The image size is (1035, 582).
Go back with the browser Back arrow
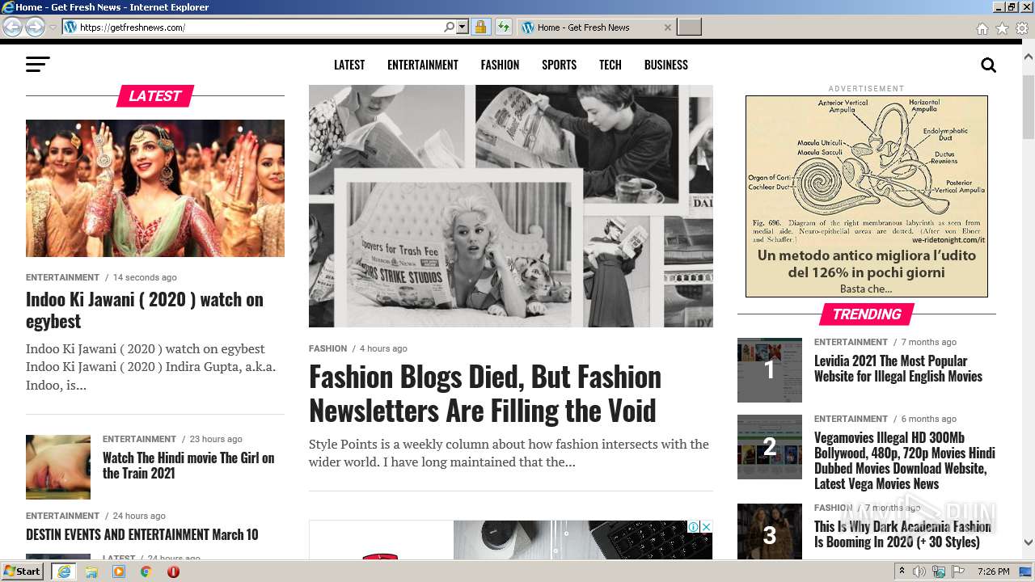(13, 27)
